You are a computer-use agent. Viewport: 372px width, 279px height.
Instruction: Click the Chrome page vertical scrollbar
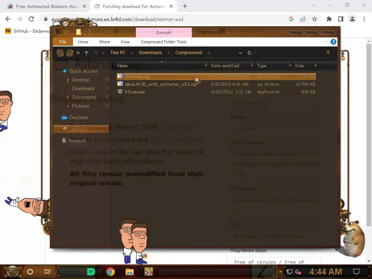pyautogui.click(x=369, y=135)
